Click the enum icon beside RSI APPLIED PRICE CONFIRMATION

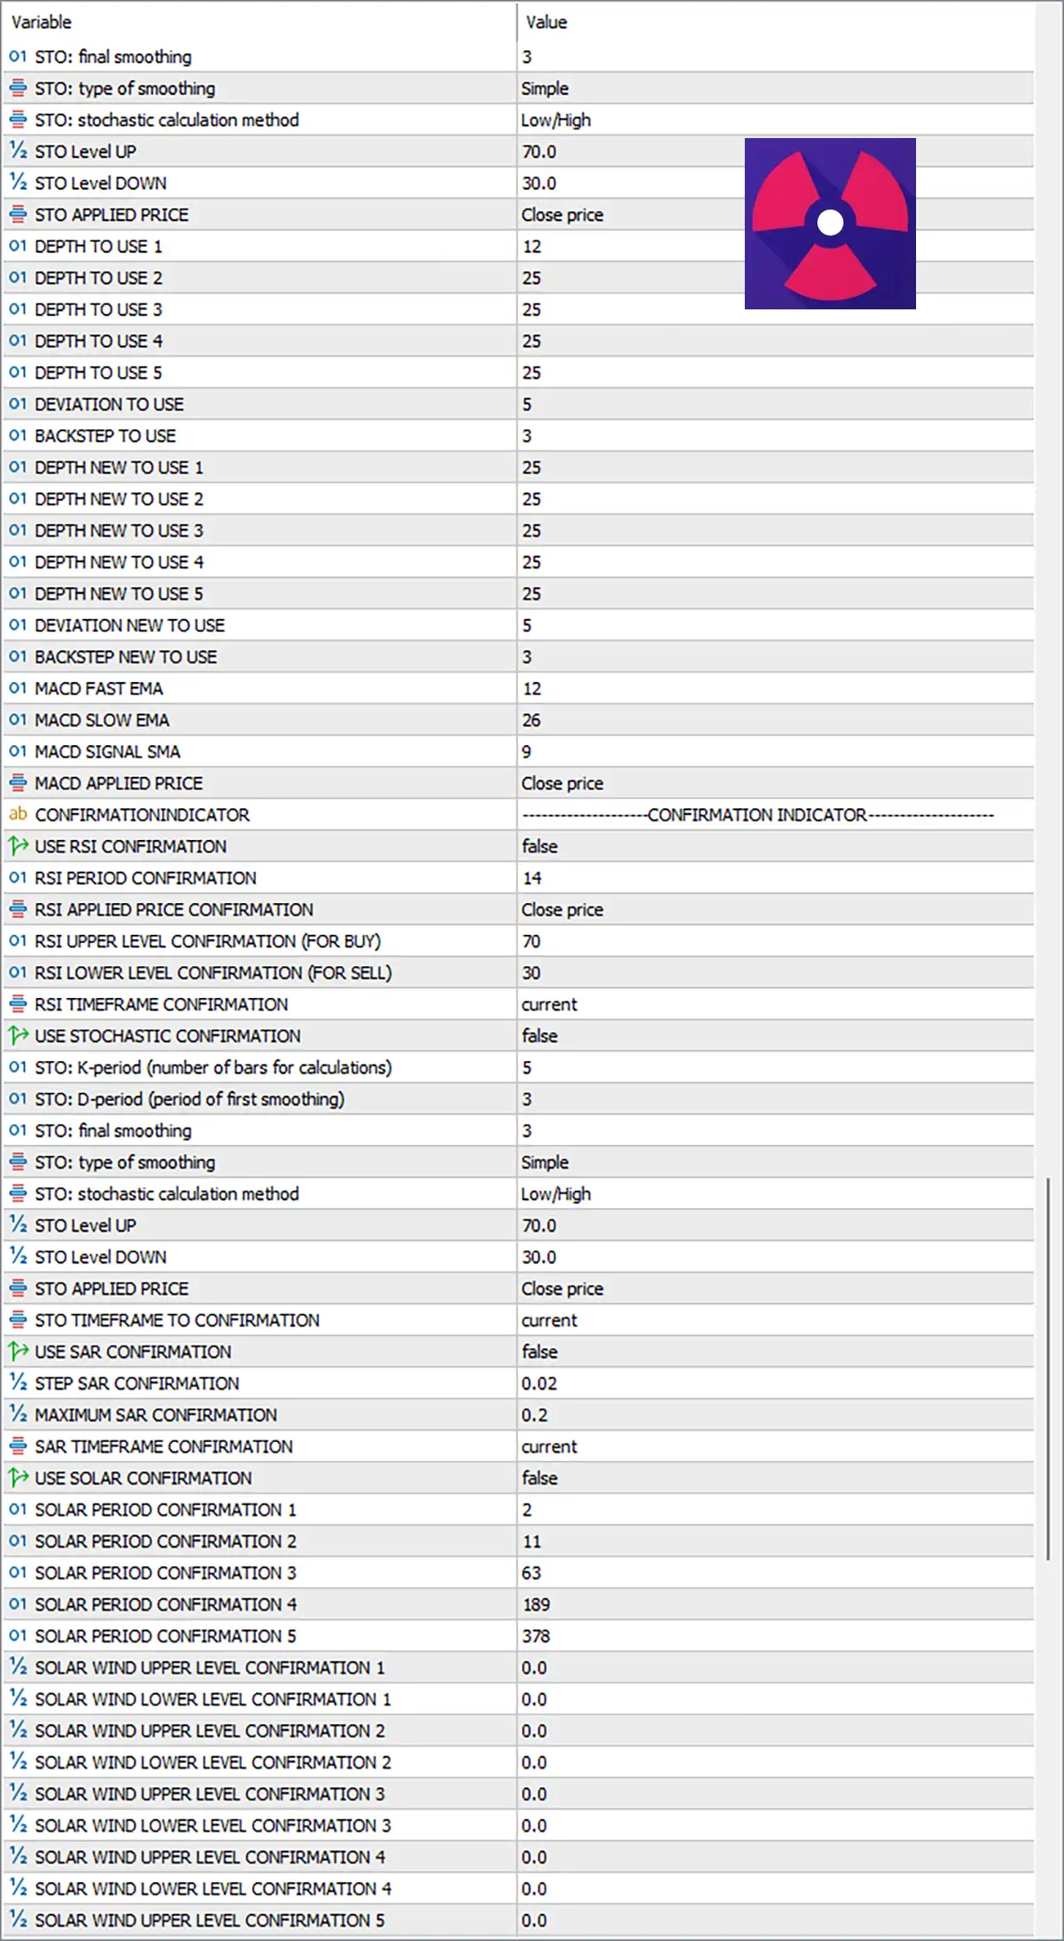tap(17, 910)
